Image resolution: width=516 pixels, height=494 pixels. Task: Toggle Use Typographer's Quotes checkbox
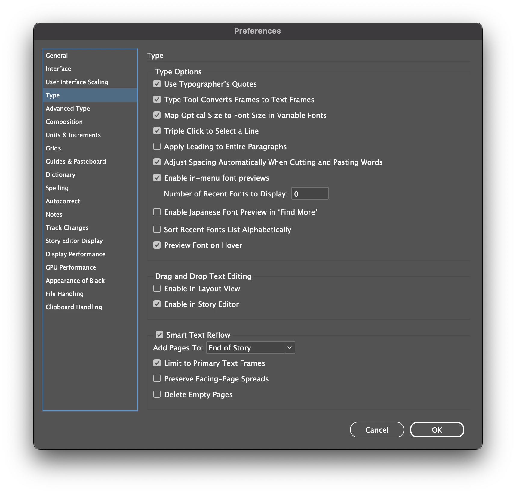coord(157,84)
